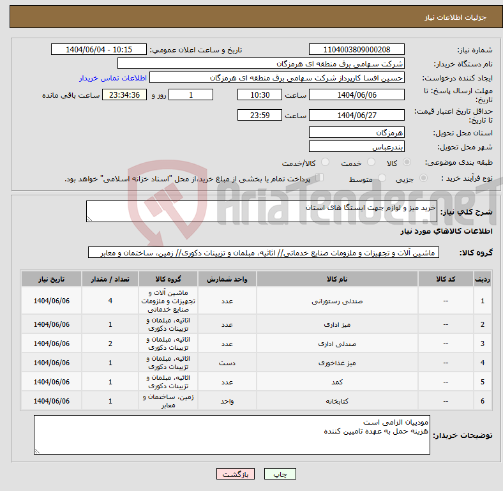503x491 pixels.
Task: Click the شماره نیاز field 1104003809000208
Action: click(356, 49)
